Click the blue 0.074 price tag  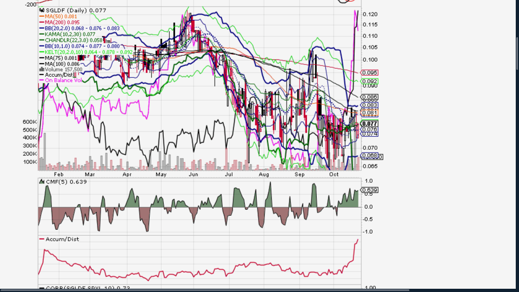pyautogui.click(x=369, y=134)
